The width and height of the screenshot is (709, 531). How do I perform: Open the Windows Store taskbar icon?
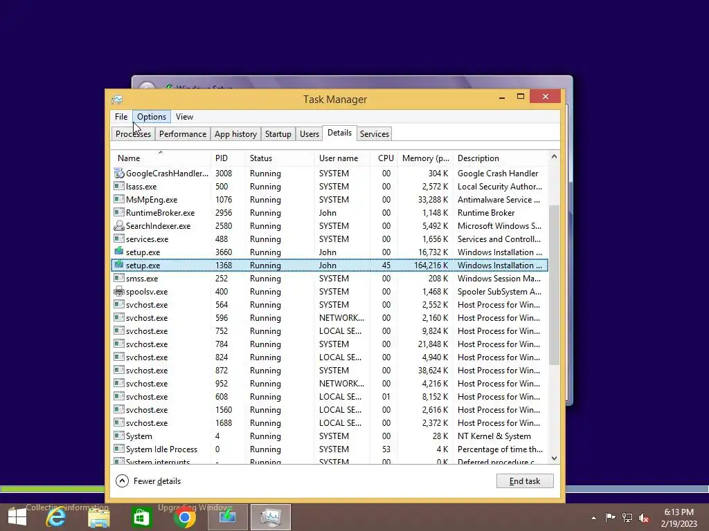tap(141, 517)
